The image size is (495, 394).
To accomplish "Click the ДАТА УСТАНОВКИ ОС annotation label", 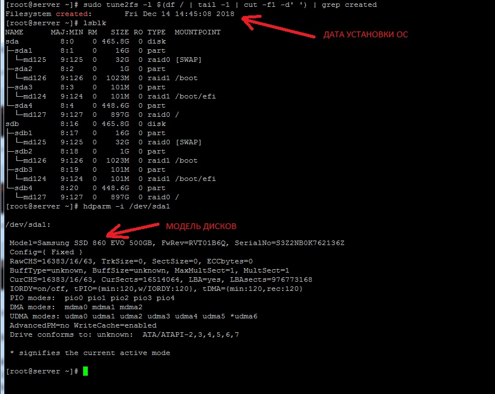I will pos(365,35).
